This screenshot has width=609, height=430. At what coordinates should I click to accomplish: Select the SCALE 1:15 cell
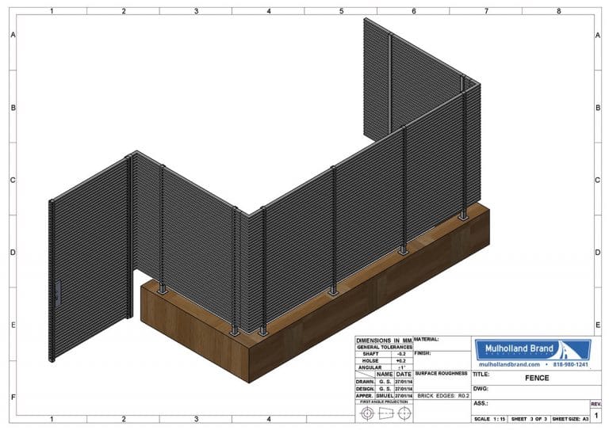click(490, 419)
